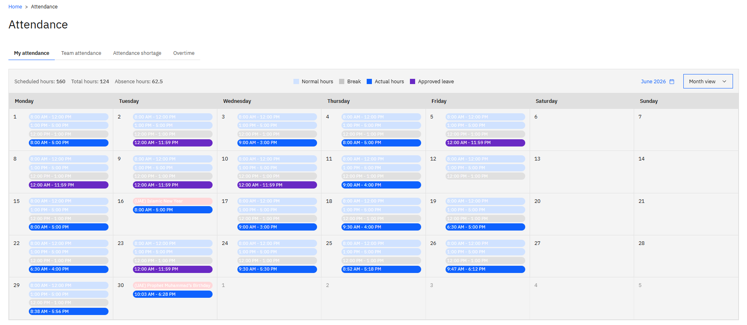747x325 pixels.
Task: Expand the Month view dropdown
Action: pyautogui.click(x=708, y=81)
